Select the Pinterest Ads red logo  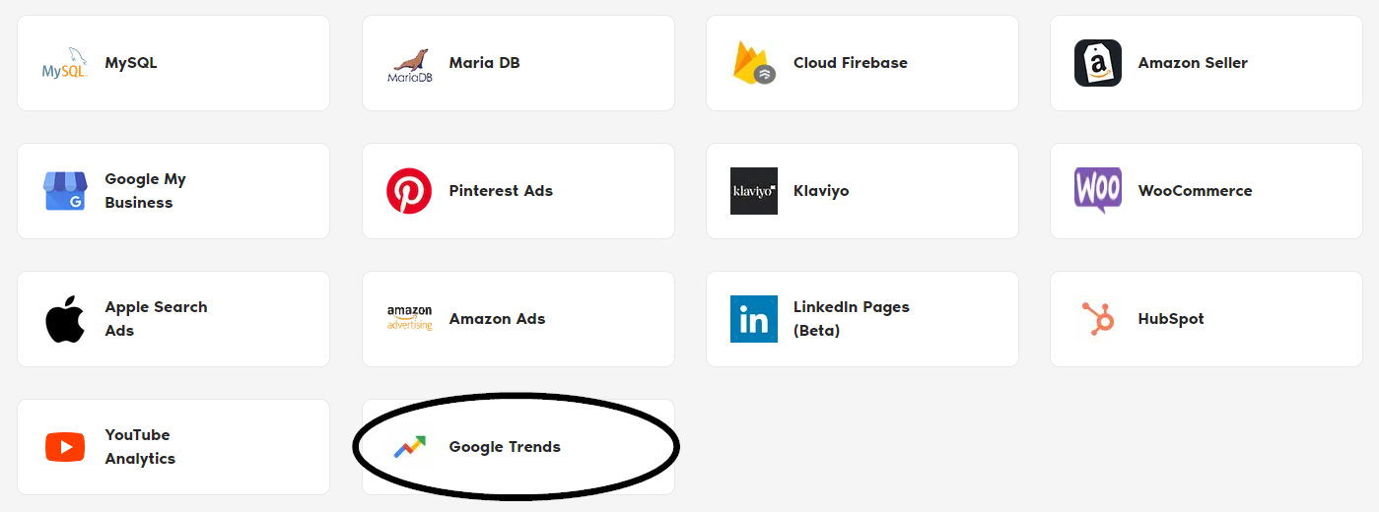(409, 191)
